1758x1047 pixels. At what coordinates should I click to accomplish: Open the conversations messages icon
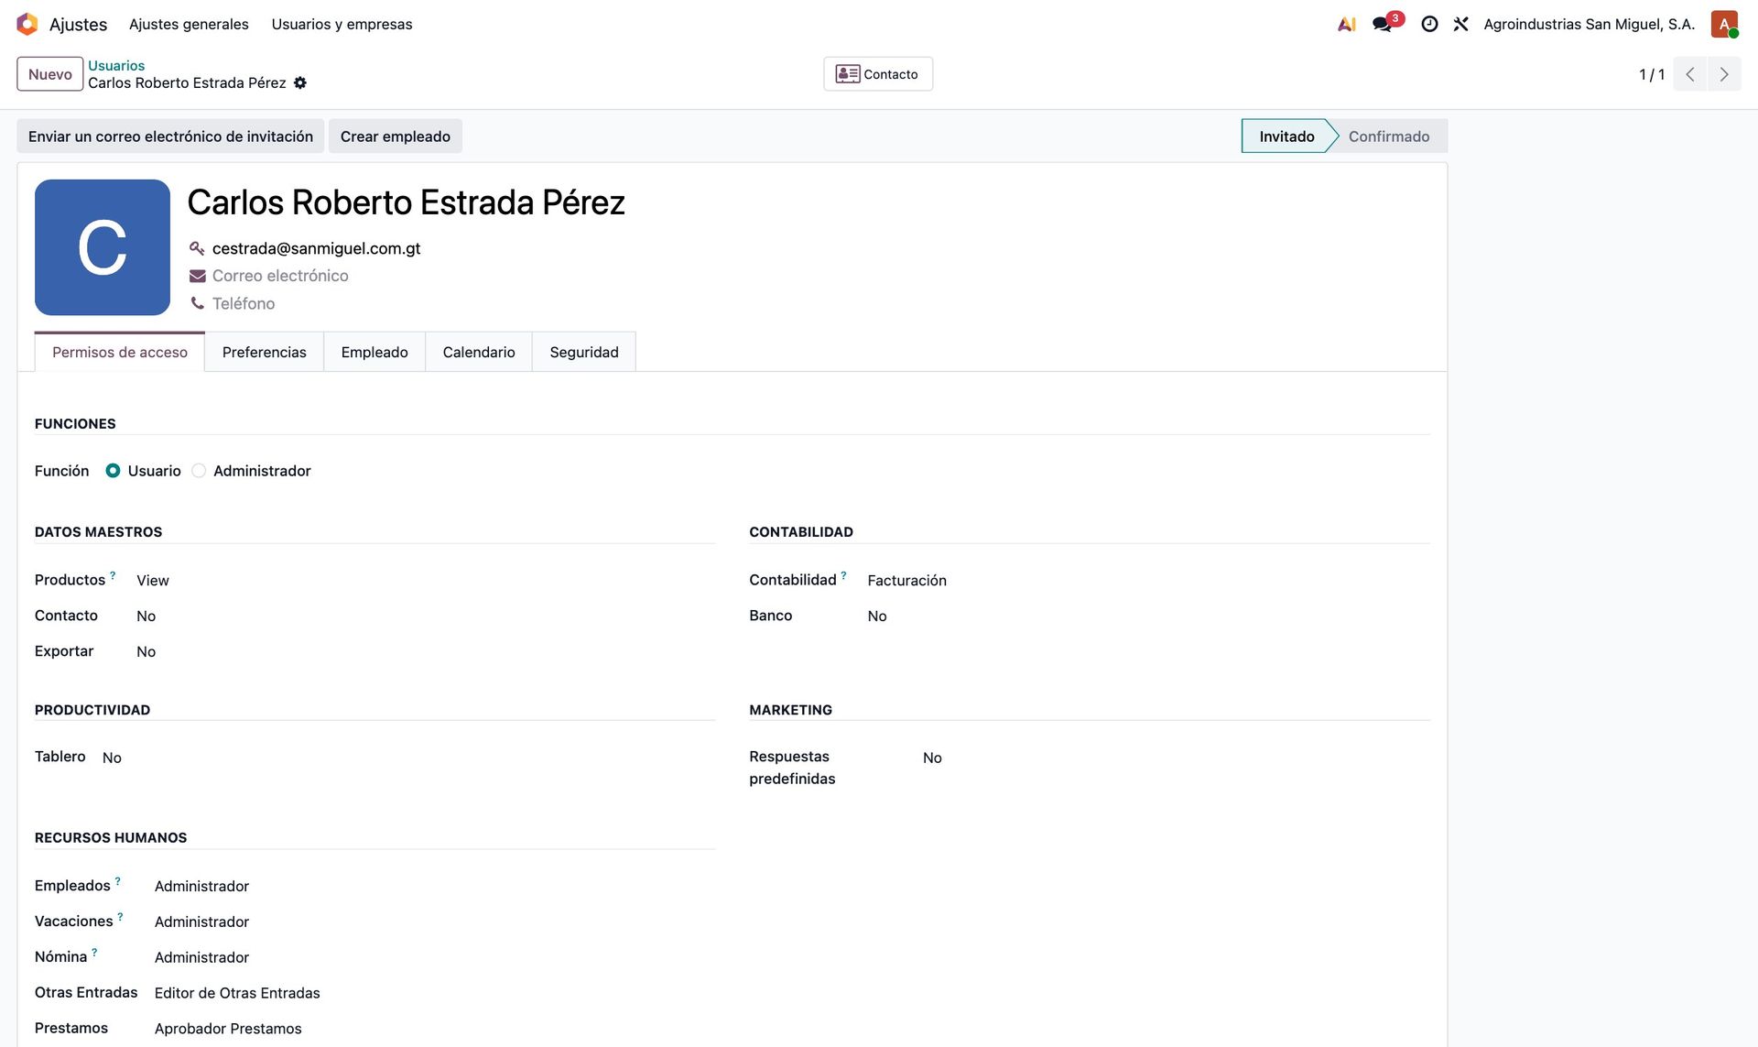[1383, 24]
